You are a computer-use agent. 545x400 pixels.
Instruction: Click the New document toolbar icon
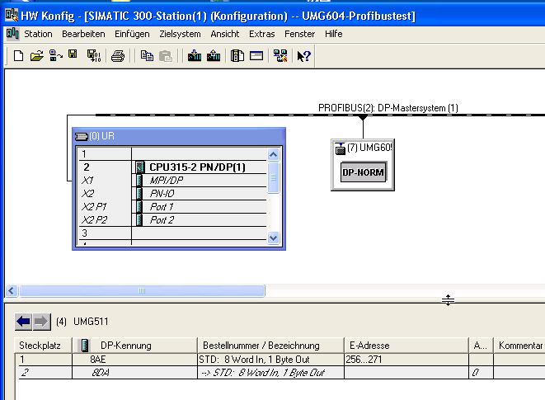(x=18, y=56)
